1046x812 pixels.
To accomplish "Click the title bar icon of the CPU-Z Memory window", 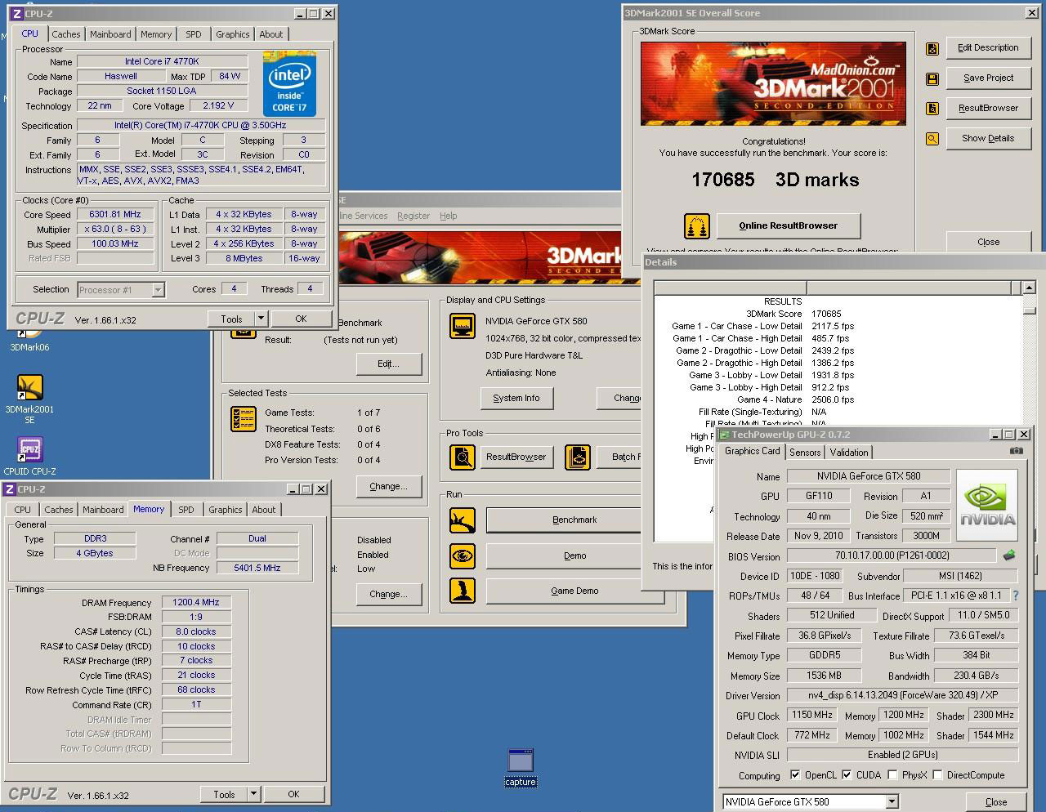I will coord(10,489).
